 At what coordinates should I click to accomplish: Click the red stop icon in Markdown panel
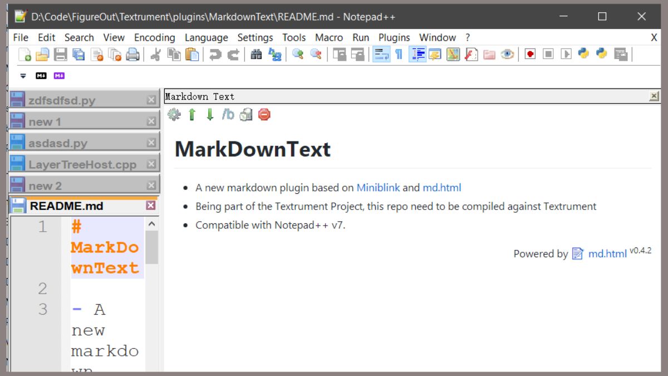coord(264,115)
